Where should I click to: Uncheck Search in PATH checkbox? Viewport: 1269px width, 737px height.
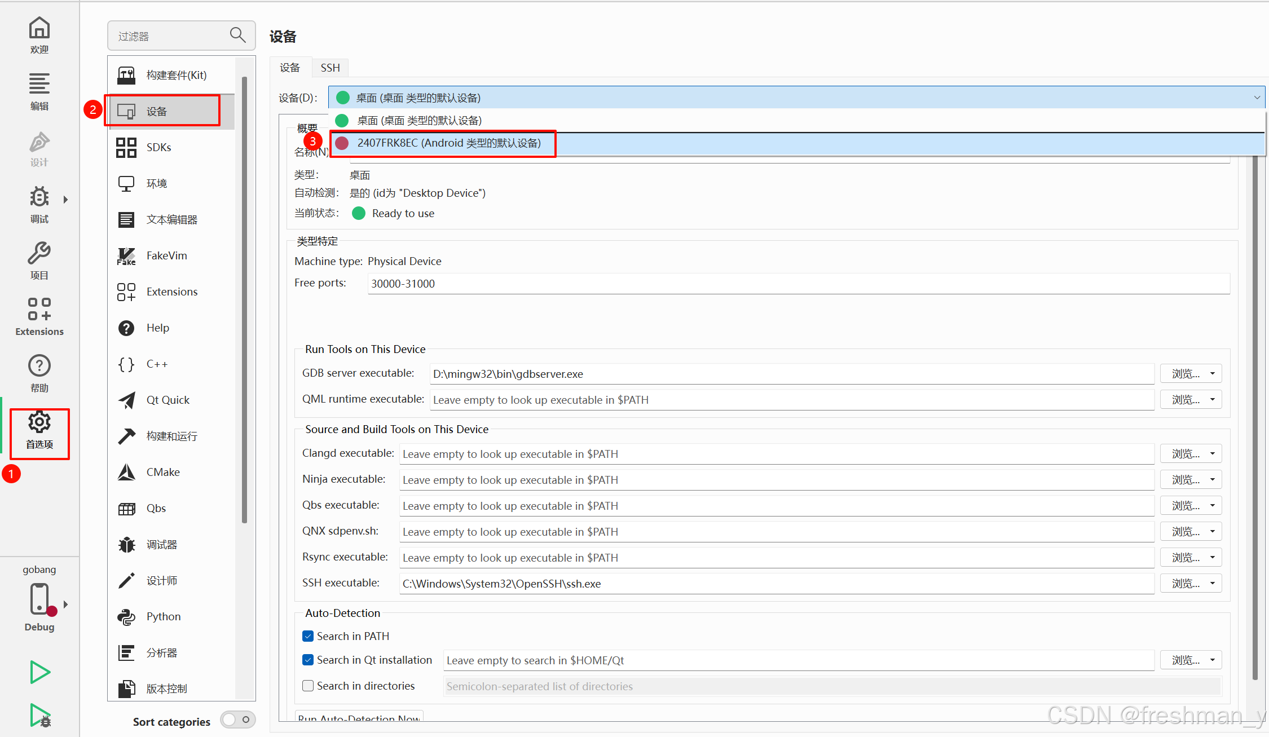(x=308, y=636)
